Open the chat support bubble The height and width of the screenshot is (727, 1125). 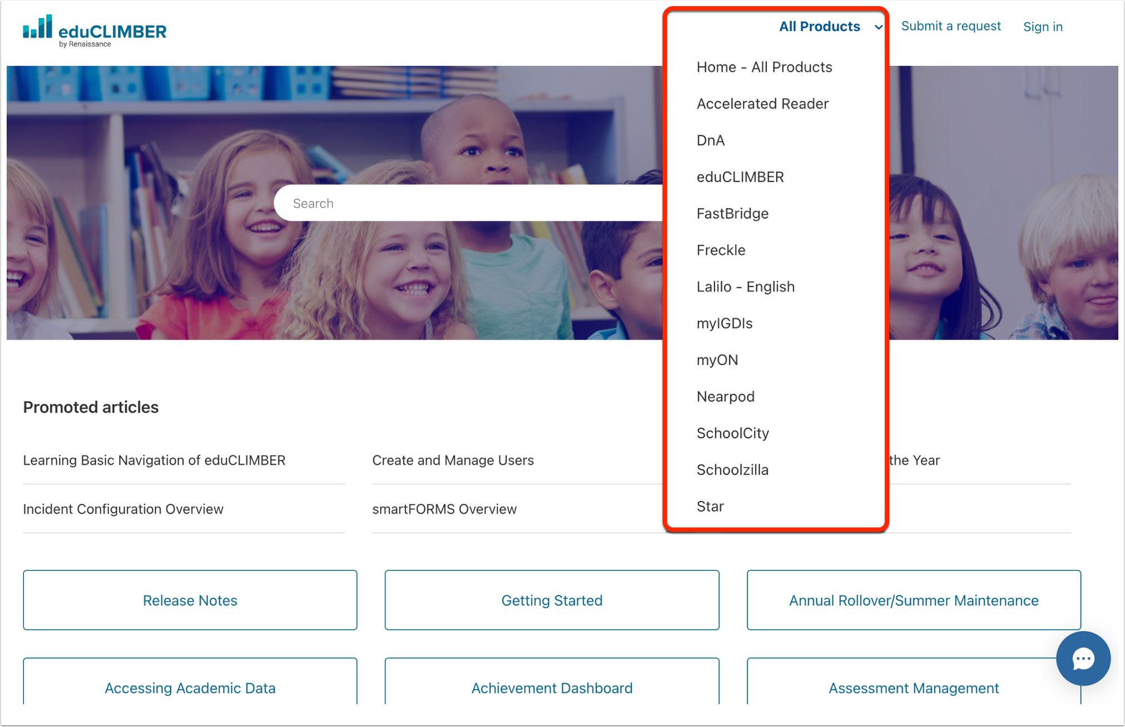click(x=1083, y=659)
